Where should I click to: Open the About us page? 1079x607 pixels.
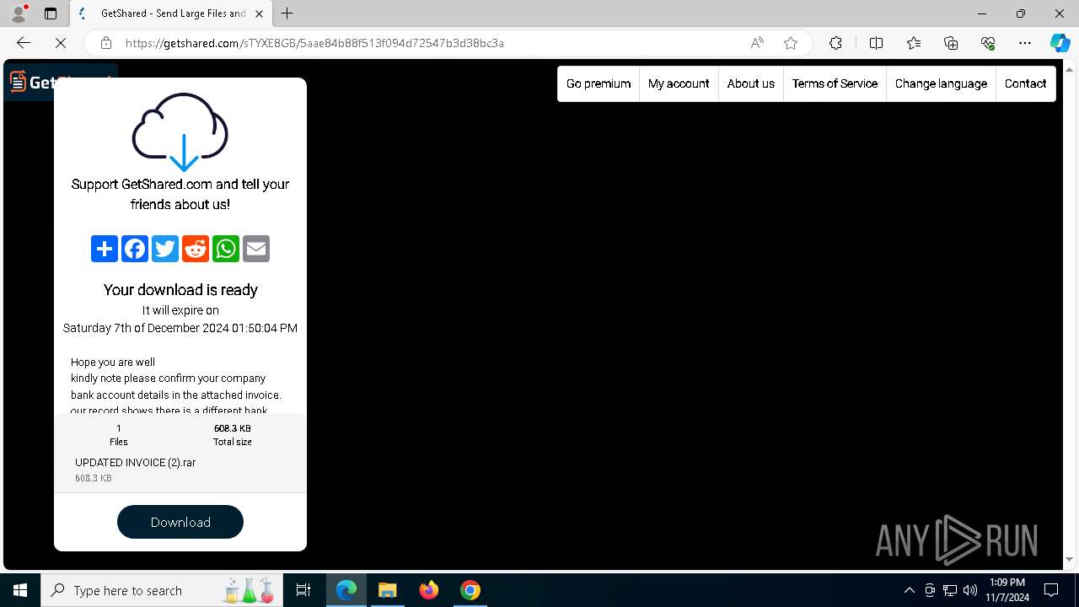click(750, 83)
